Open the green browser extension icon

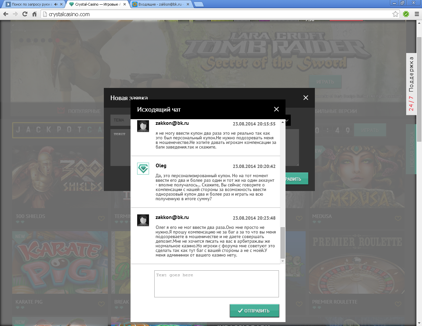coord(406,14)
